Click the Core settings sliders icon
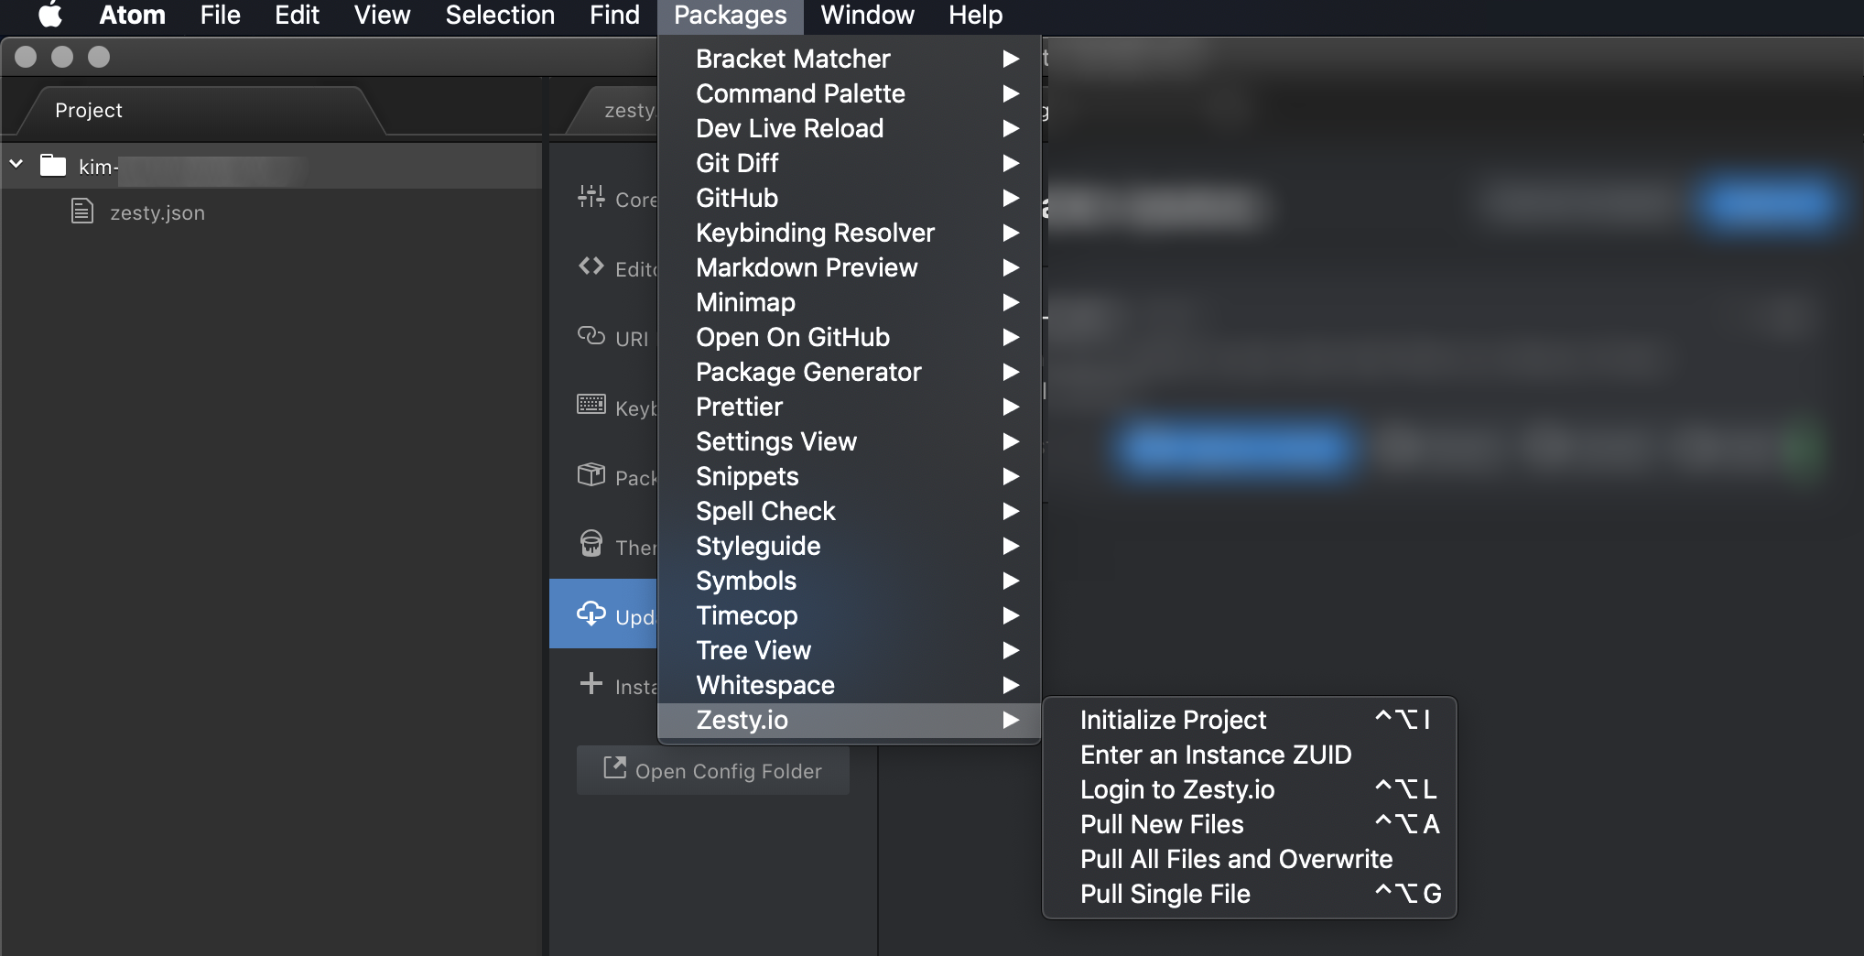1864x956 pixels. 591,197
